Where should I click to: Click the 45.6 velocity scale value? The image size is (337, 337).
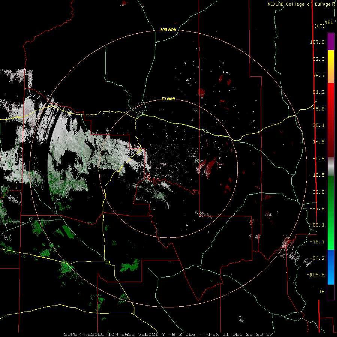point(319,109)
